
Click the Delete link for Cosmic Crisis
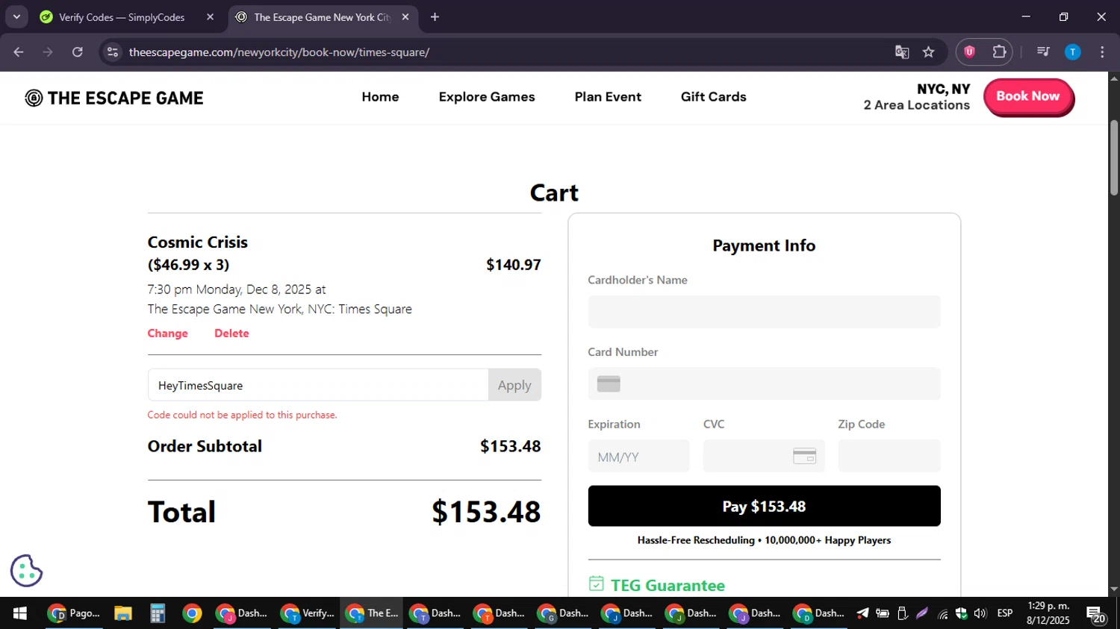point(231,334)
